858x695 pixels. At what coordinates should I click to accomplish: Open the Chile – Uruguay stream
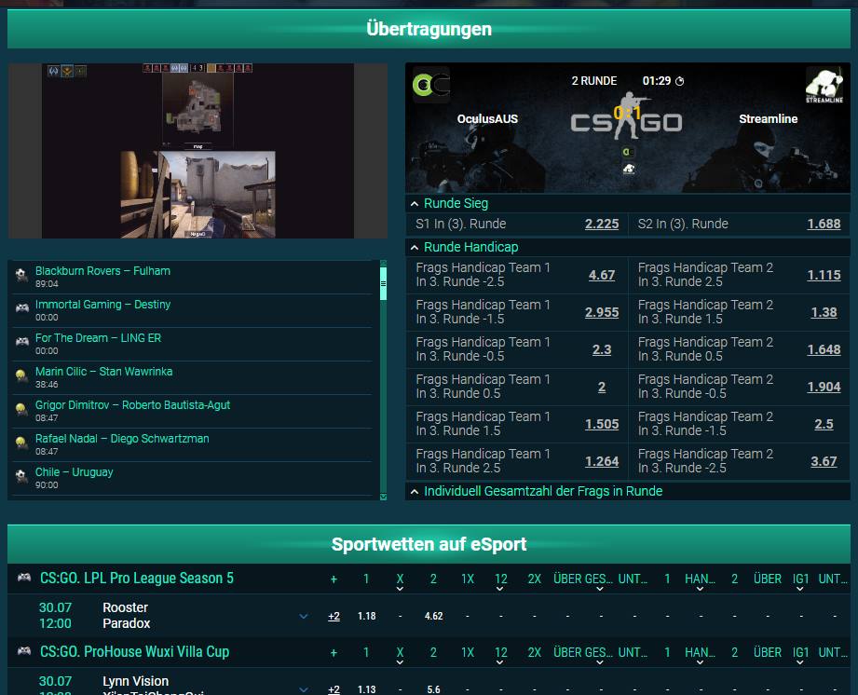[x=75, y=471]
